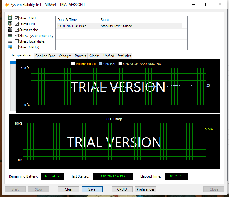Click the Test Started 23.01.2021 14:19:45 value
The image size is (229, 197).
click(x=113, y=176)
